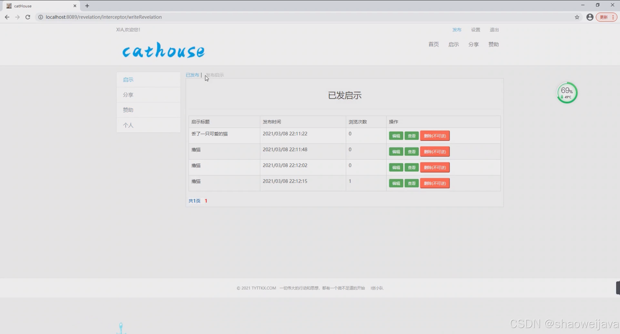Click the browser forward arrow
Image resolution: width=620 pixels, height=334 pixels.
(x=17, y=17)
